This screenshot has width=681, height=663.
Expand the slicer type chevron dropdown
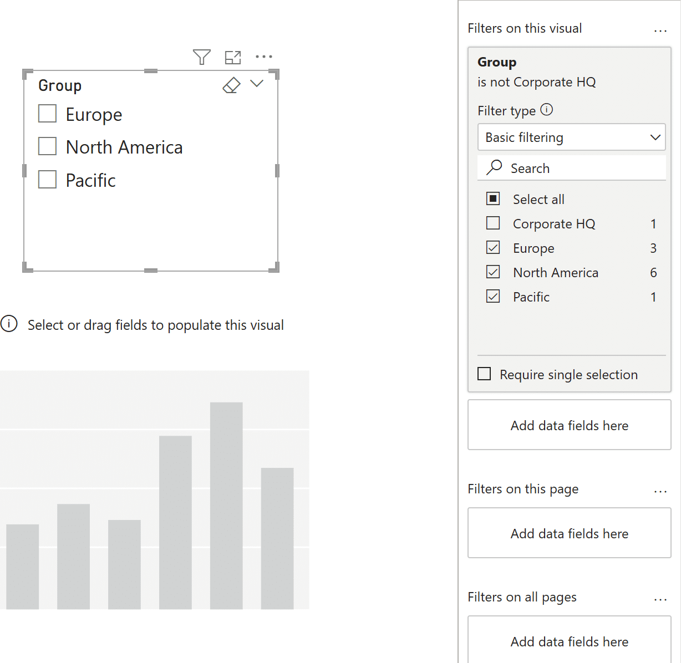[x=256, y=84]
